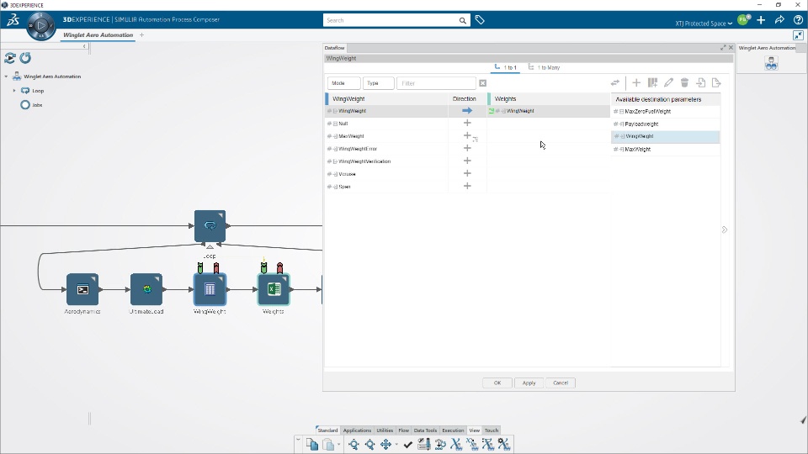Image resolution: width=808 pixels, height=454 pixels.
Task: Open the Utilities toolbar tab
Action: click(x=385, y=430)
